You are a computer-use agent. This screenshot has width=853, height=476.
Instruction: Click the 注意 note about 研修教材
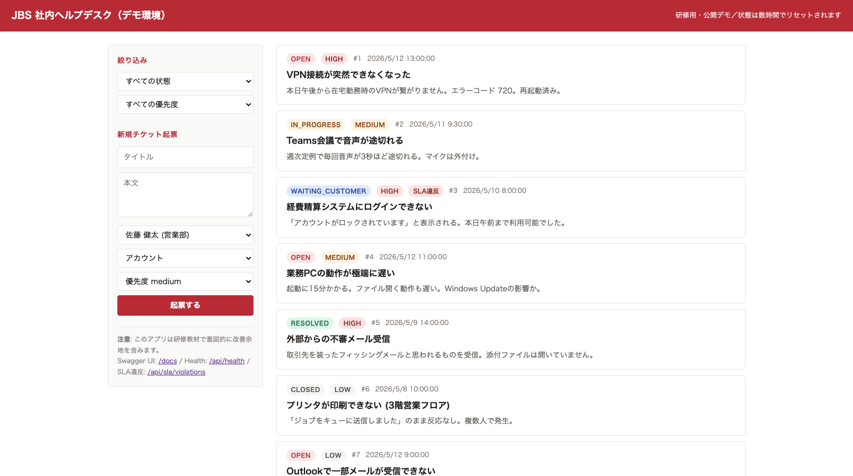(x=185, y=344)
